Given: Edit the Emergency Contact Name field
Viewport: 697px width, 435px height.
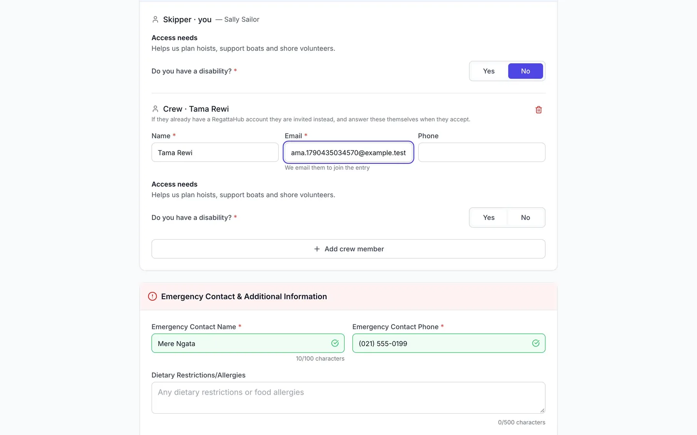Looking at the screenshot, I should pyautogui.click(x=248, y=343).
